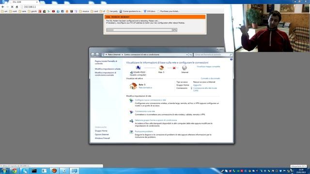Viewport: 310px width, 174px height.
Task: Click the taskbar clock showing 13:30
Action: (x=301, y=171)
